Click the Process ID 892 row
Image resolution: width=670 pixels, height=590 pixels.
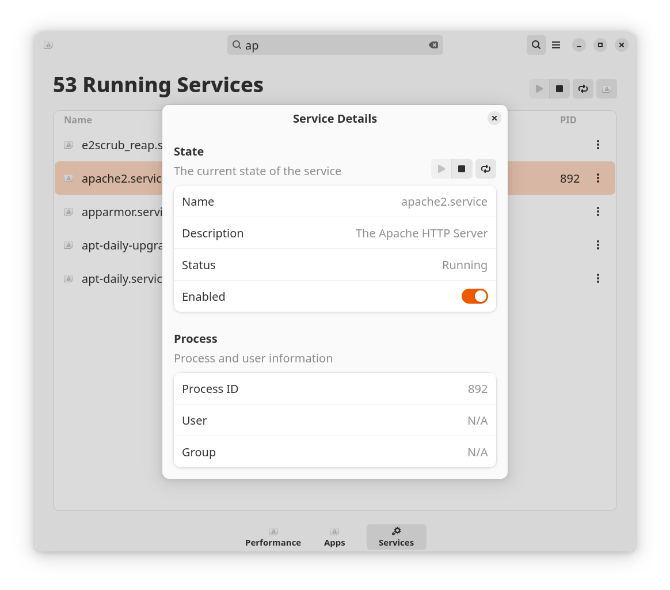tap(335, 388)
